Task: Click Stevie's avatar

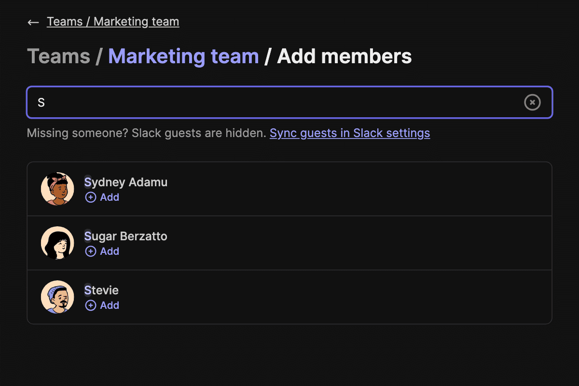Action: point(57,297)
